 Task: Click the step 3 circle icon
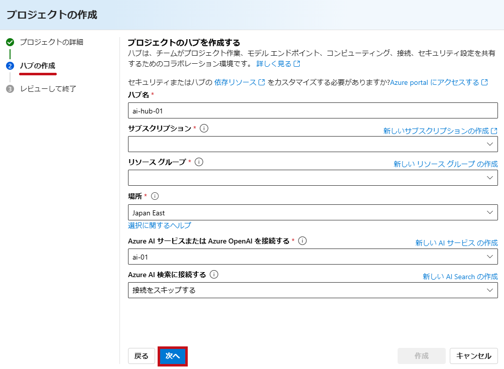click(10, 89)
